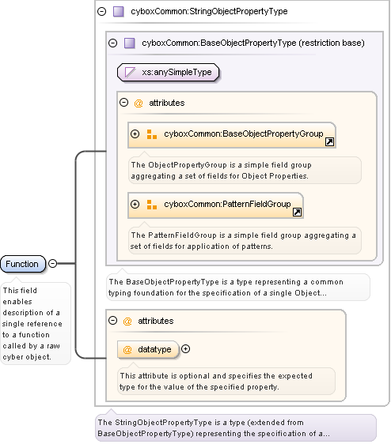Image resolution: width=391 pixels, height=444 pixels.
Task: Click the xs:anySimpleType triangle icon
Action: (130, 72)
